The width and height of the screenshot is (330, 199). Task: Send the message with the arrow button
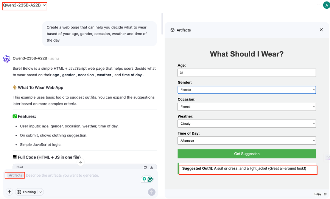coord(151,192)
